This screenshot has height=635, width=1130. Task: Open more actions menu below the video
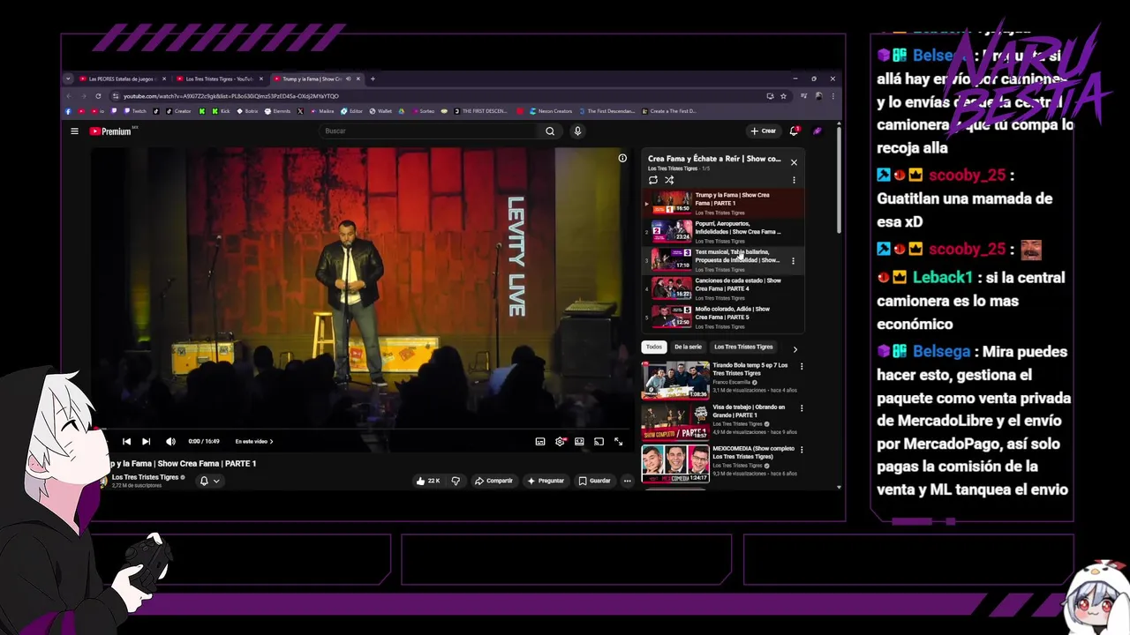tap(627, 481)
